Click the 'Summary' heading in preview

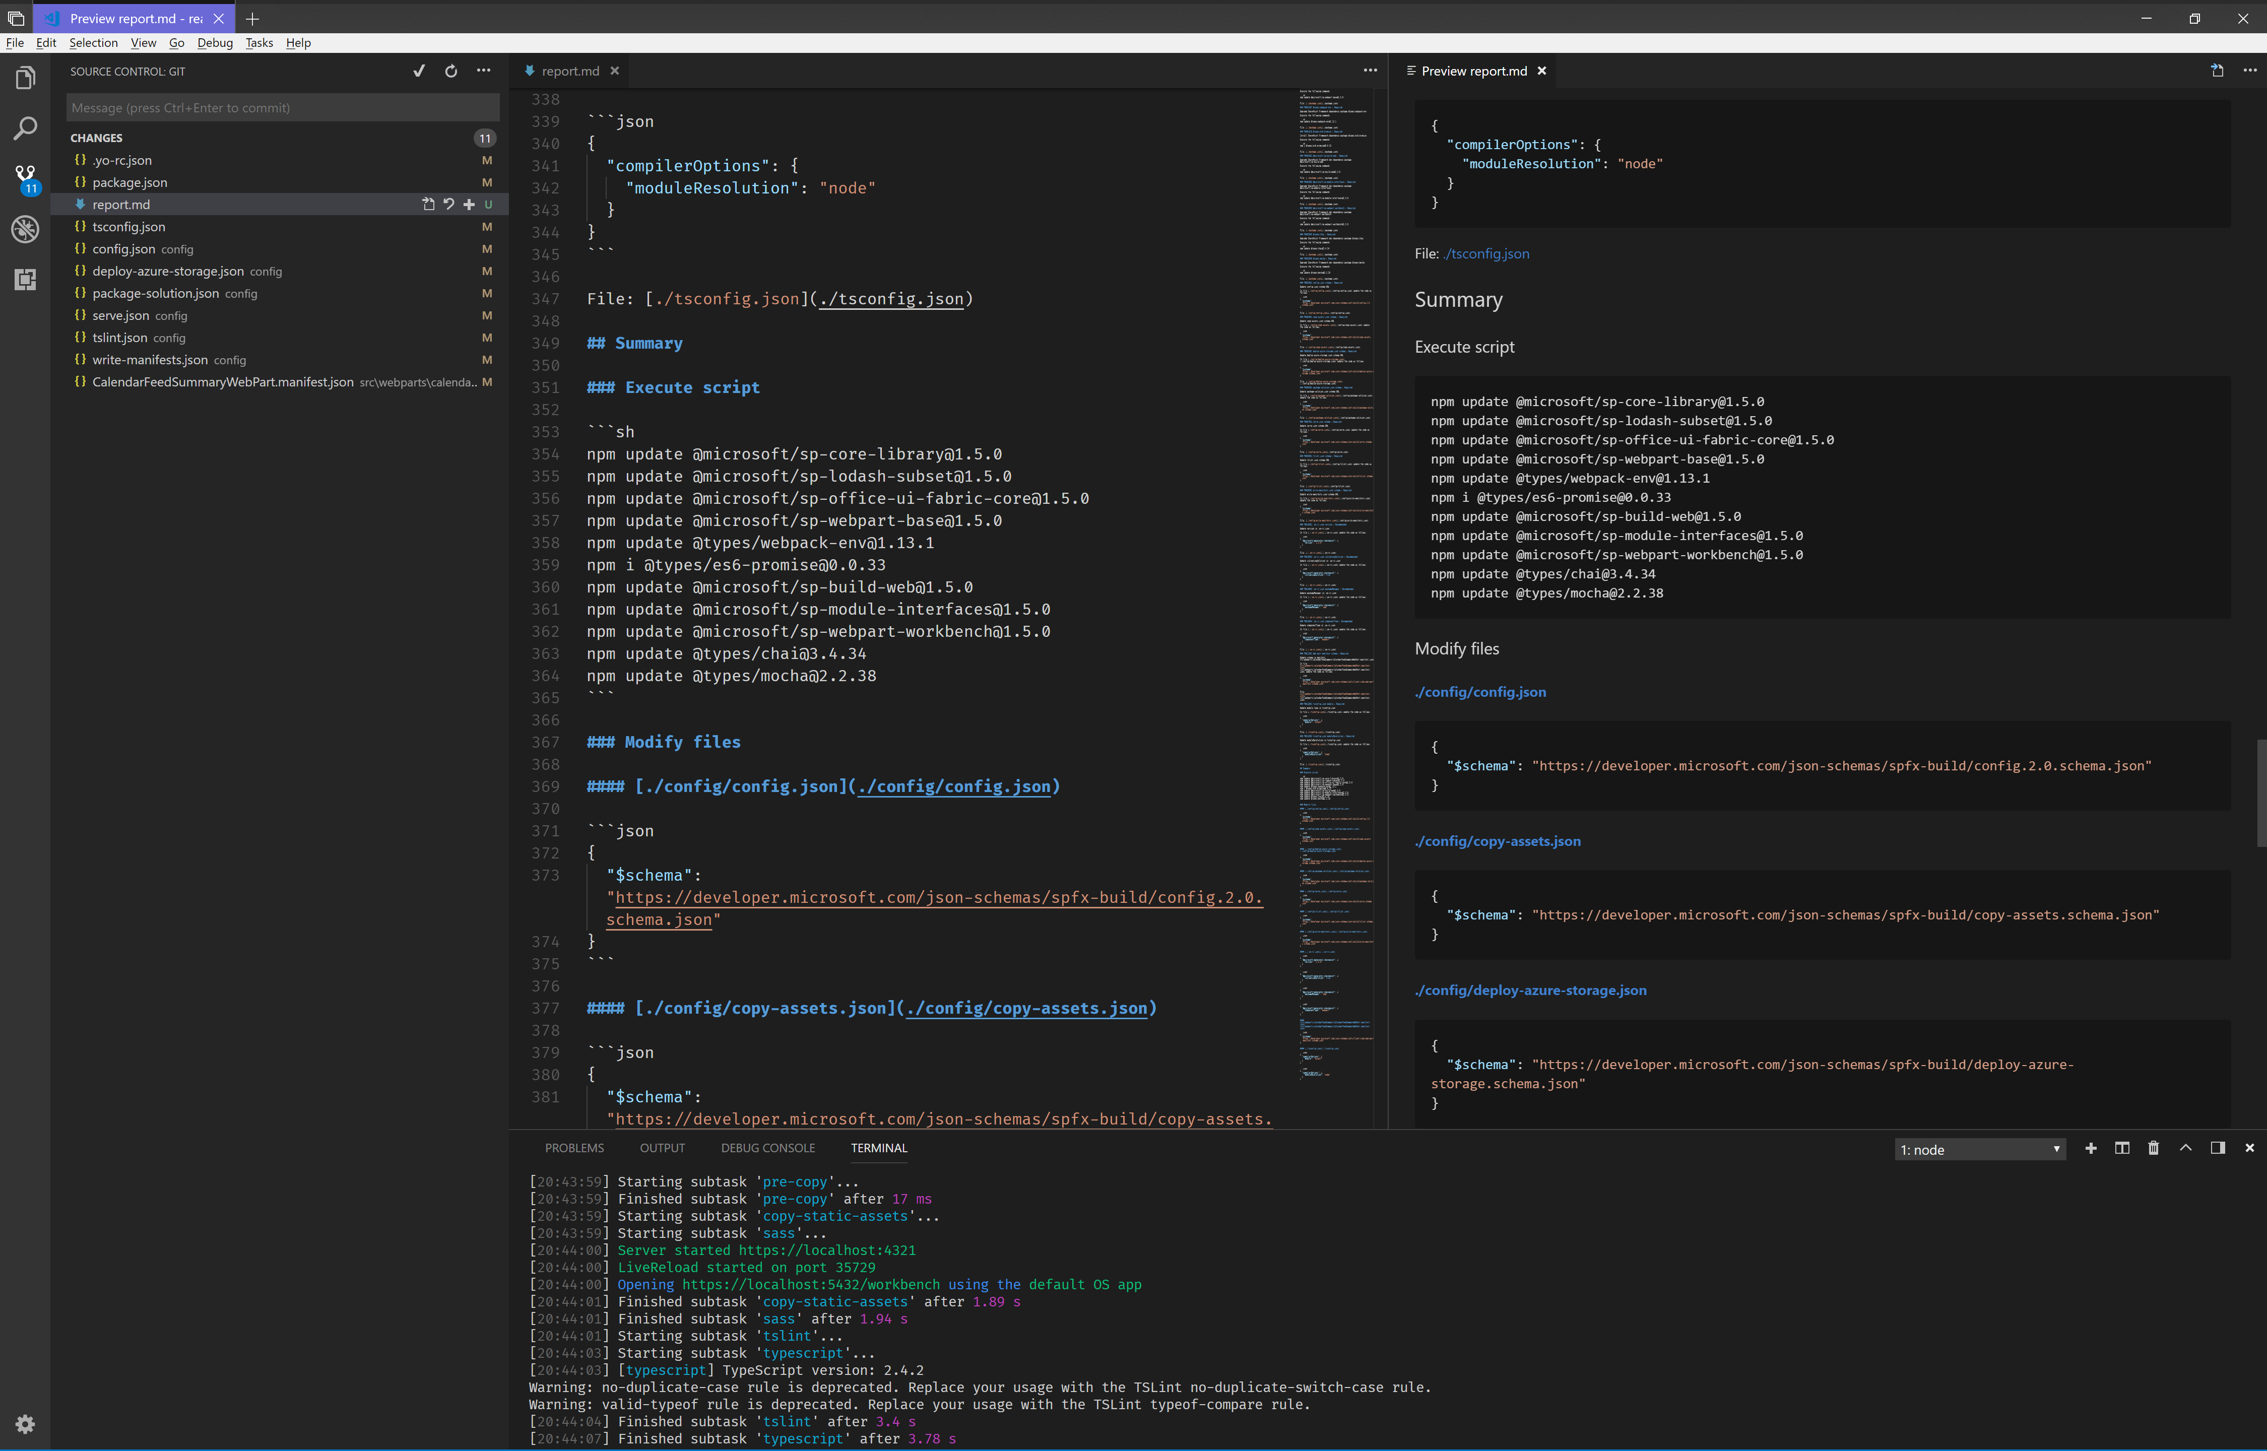(x=1458, y=300)
